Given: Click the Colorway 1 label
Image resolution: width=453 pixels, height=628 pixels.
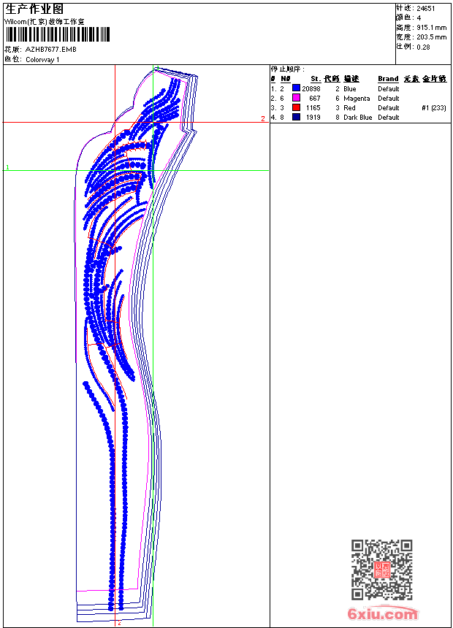Looking at the screenshot, I should (42, 59).
